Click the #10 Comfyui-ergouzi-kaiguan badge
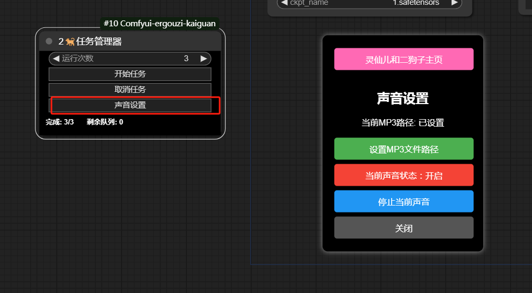Screen dimensions: 532x293 160,24
